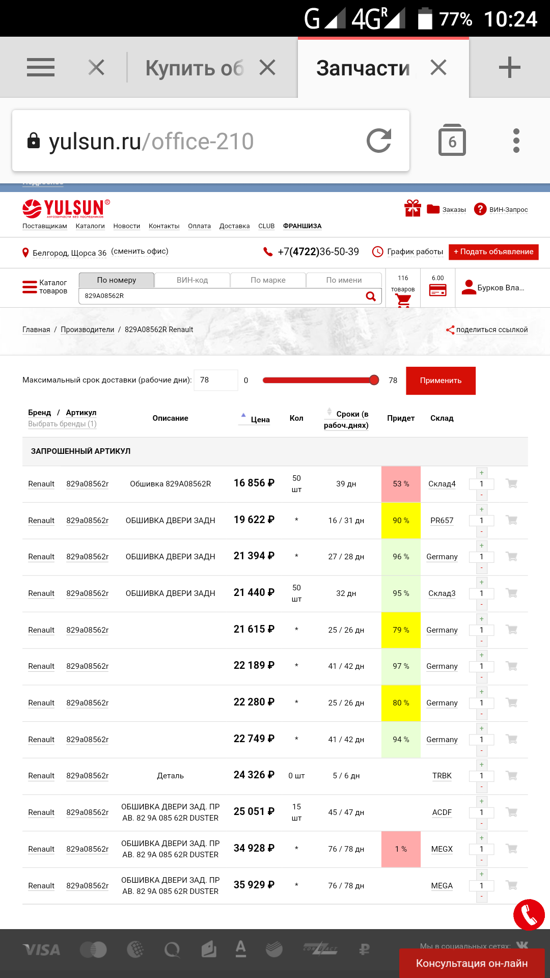The height and width of the screenshot is (978, 550).
Task: Add the 21 394 ₽ item to cart
Action: (x=512, y=557)
